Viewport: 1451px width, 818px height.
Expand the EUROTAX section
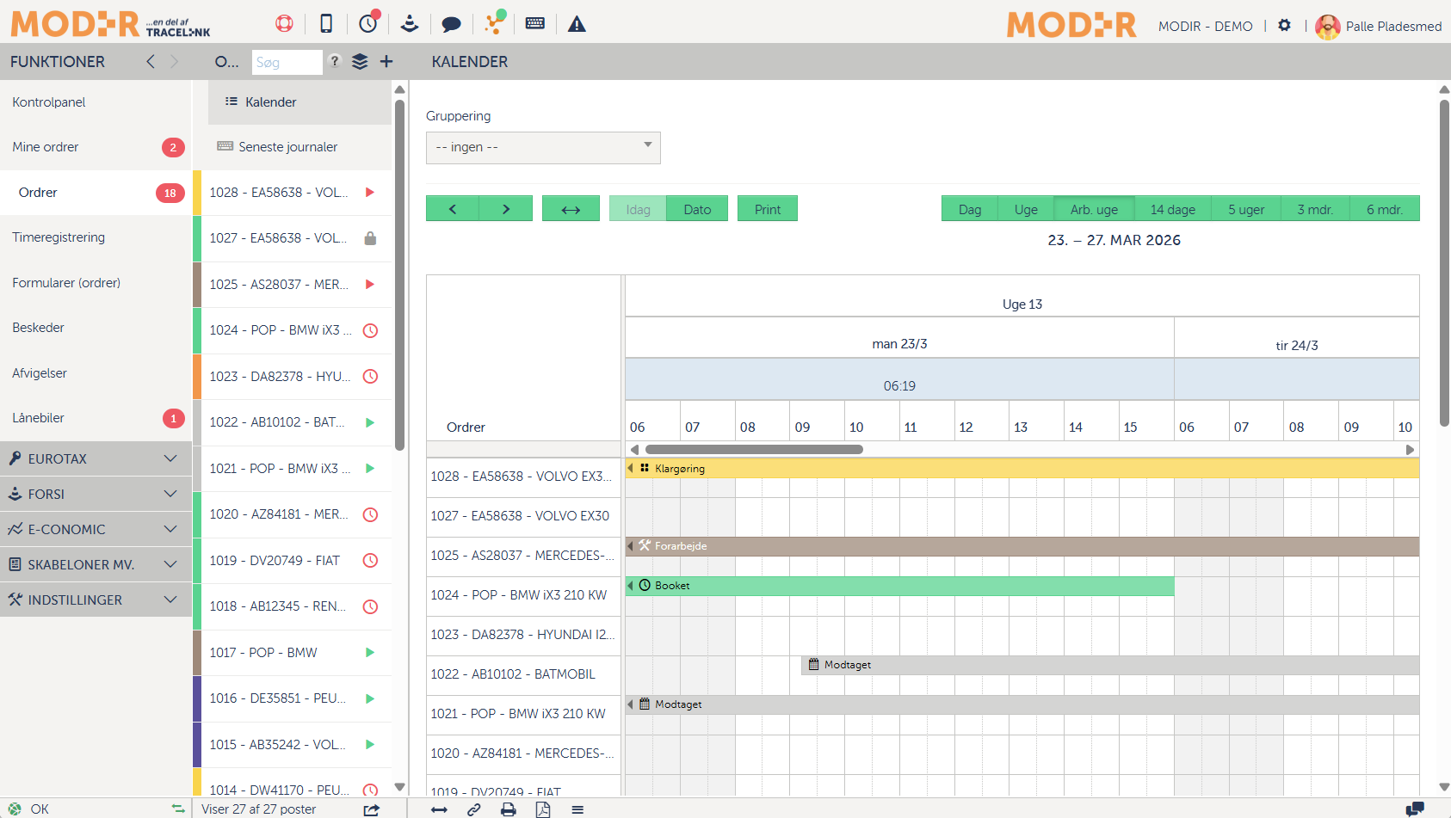[96, 458]
